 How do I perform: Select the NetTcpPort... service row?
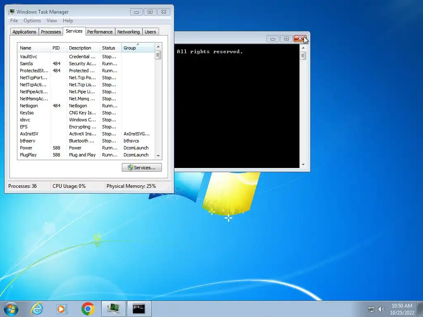tap(86, 78)
